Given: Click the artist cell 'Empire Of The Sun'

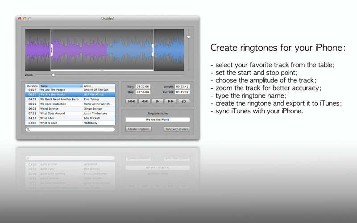Looking at the screenshot, I should click(x=96, y=90).
